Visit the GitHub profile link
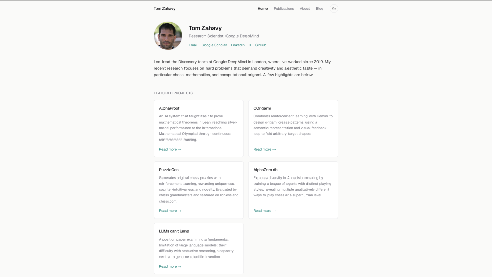 pos(261,45)
